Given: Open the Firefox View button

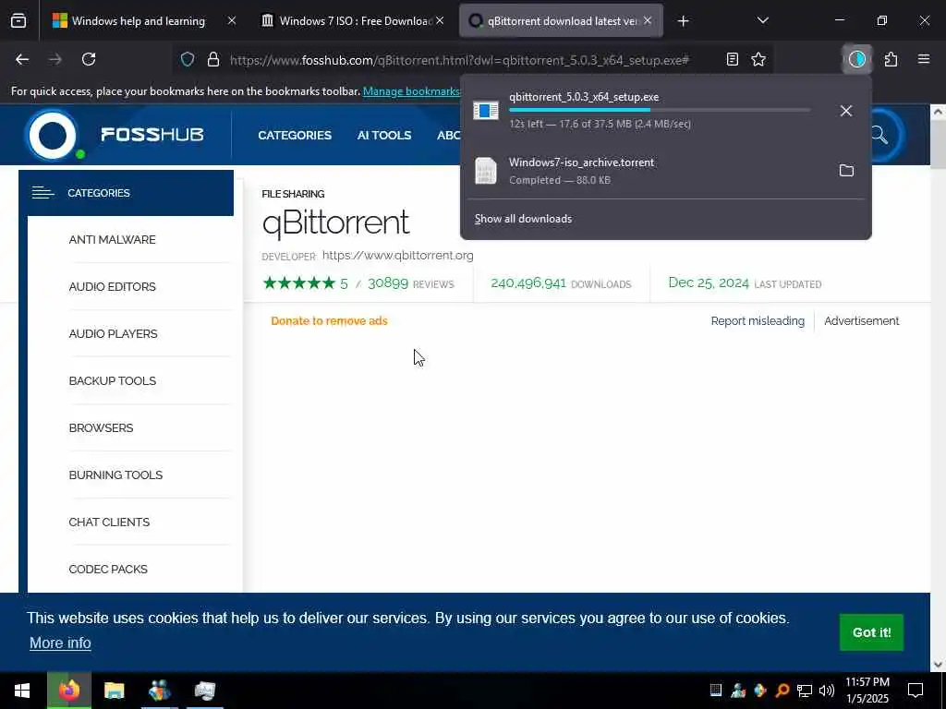Looking at the screenshot, I should (x=18, y=21).
